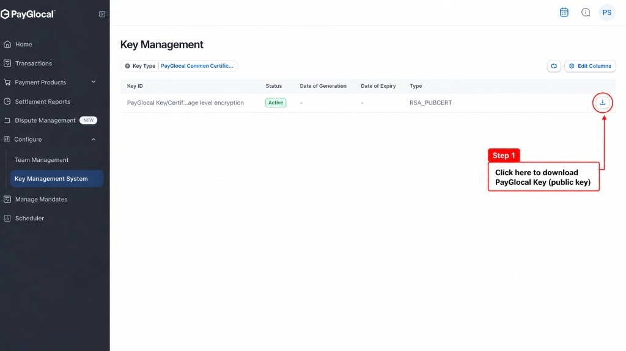Open the calendar icon in top bar
626x351 pixels.
[x=564, y=12]
